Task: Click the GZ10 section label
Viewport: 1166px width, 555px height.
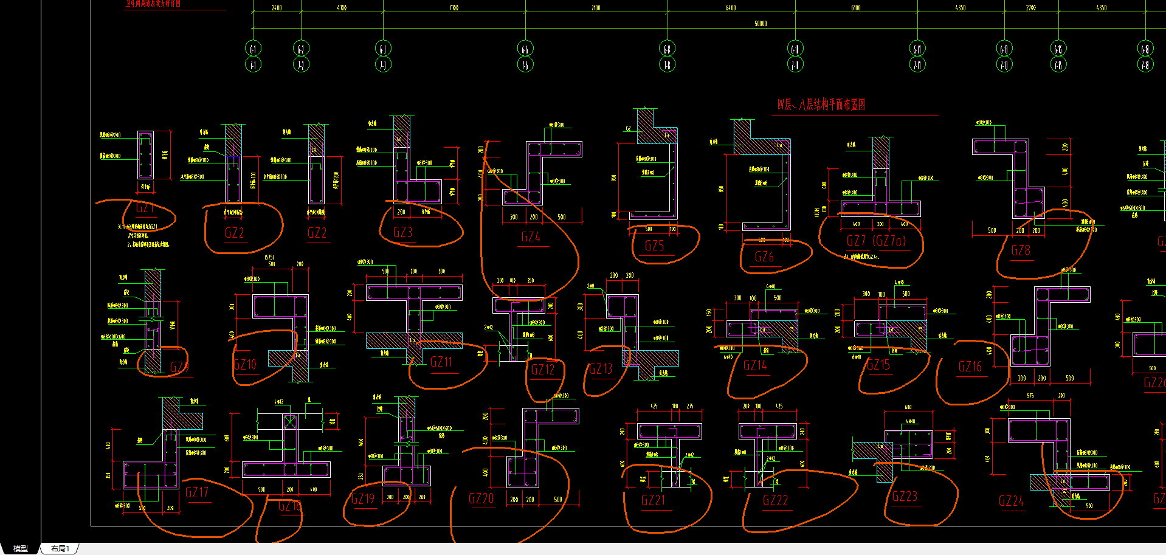Action: (x=246, y=365)
